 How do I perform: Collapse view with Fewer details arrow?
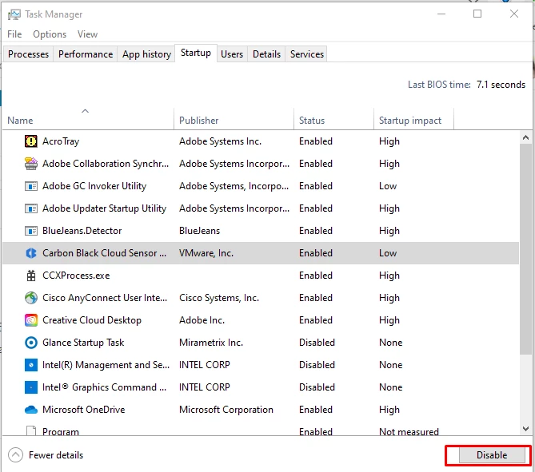(16, 455)
